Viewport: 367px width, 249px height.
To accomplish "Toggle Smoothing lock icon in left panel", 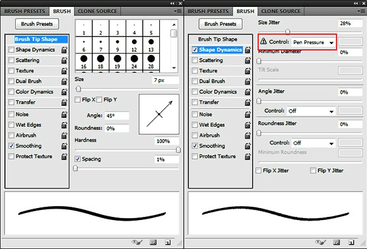I will [64, 146].
